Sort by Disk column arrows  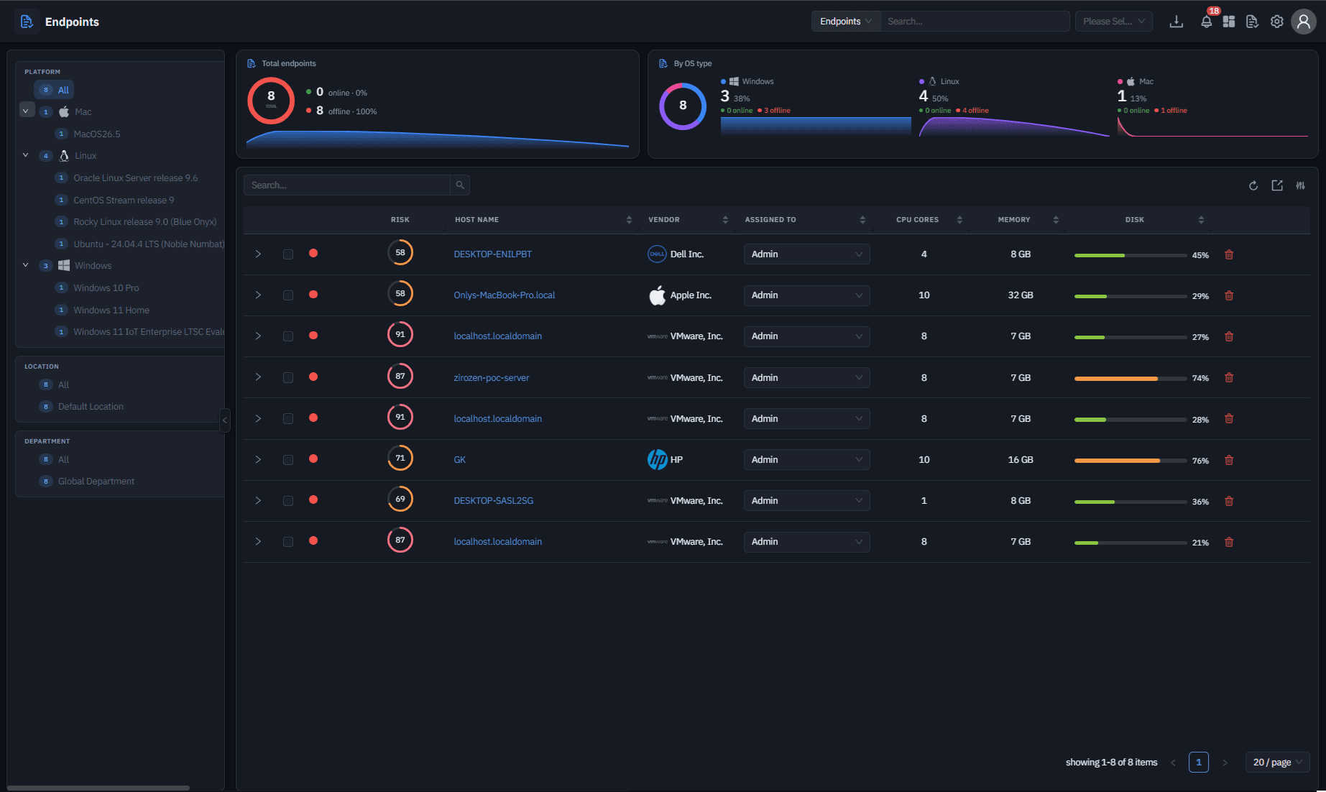coord(1201,220)
